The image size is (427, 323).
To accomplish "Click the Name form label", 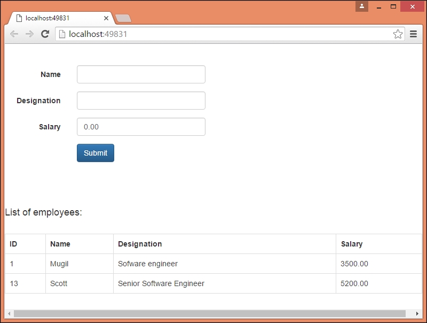I will pos(51,74).
